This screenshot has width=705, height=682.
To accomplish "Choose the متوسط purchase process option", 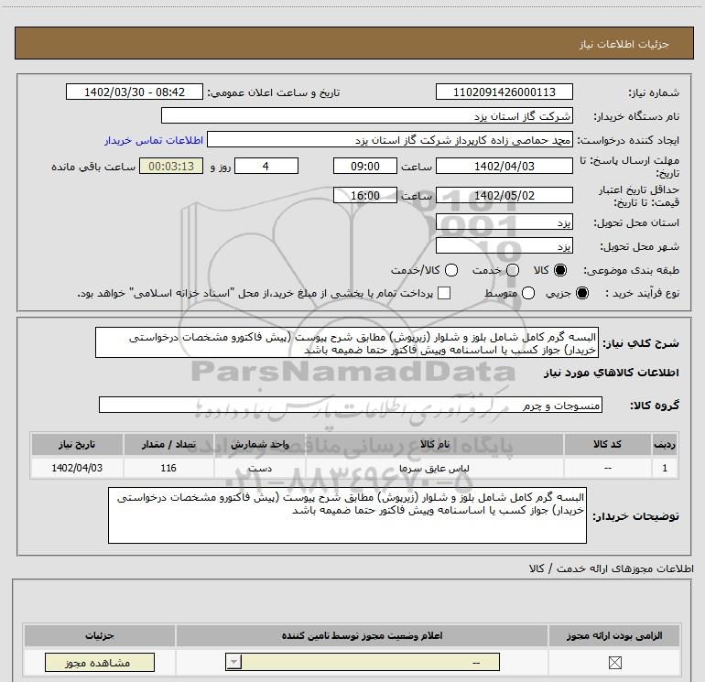I will [x=528, y=293].
